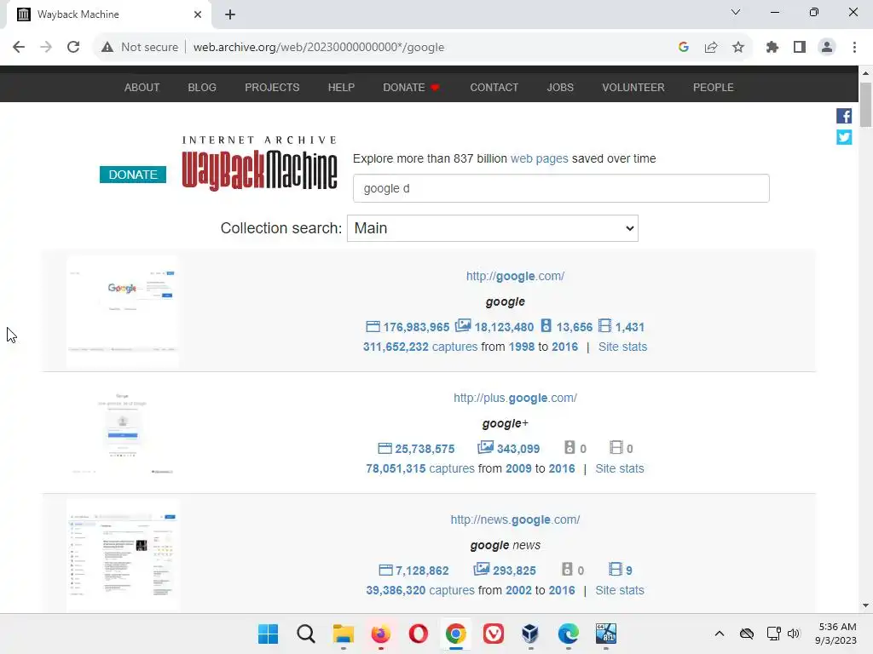Image resolution: width=873 pixels, height=654 pixels.
Task: Click the volume icon in the system tray
Action: (x=794, y=634)
